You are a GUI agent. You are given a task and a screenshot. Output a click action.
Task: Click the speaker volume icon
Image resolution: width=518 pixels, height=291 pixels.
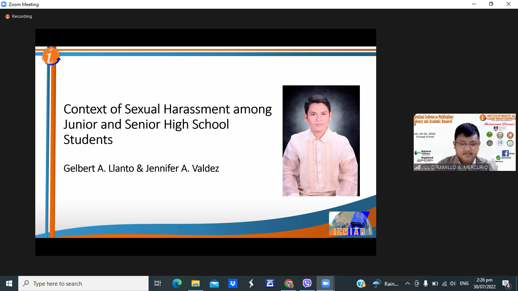point(453,283)
